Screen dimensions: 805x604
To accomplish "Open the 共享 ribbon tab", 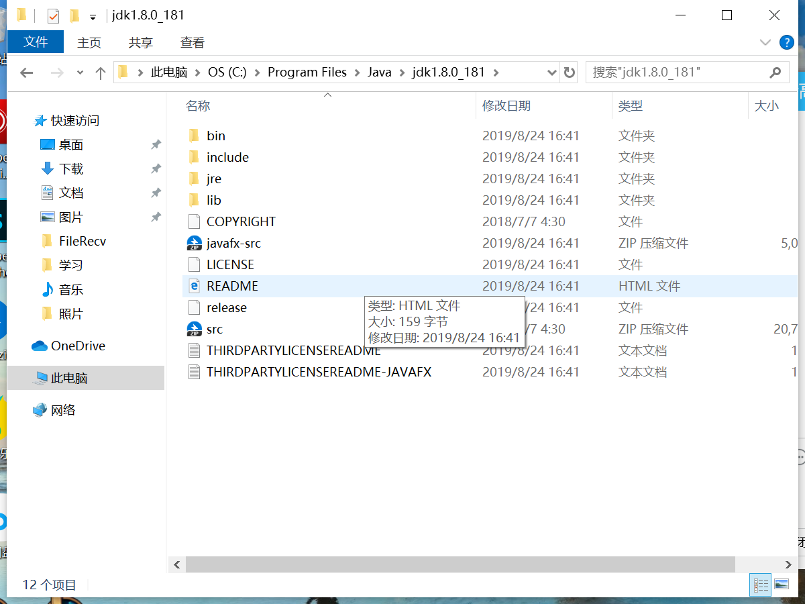I will [x=141, y=42].
